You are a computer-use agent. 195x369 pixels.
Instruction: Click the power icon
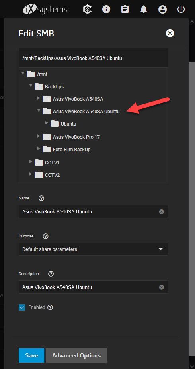click(181, 10)
